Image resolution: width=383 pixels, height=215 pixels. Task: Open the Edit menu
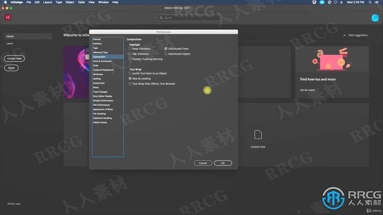[37, 2]
